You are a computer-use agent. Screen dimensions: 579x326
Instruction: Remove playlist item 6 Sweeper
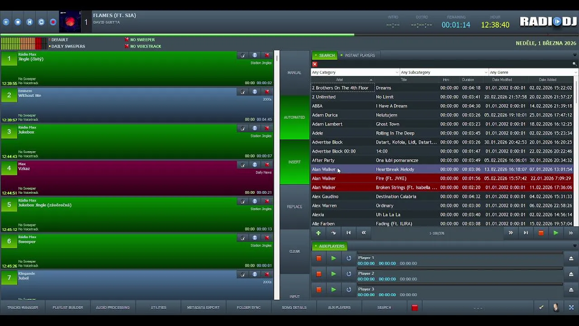(267, 238)
